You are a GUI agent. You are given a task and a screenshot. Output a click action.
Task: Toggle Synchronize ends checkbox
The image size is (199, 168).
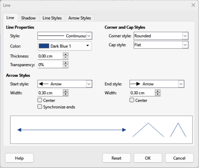[40, 107]
